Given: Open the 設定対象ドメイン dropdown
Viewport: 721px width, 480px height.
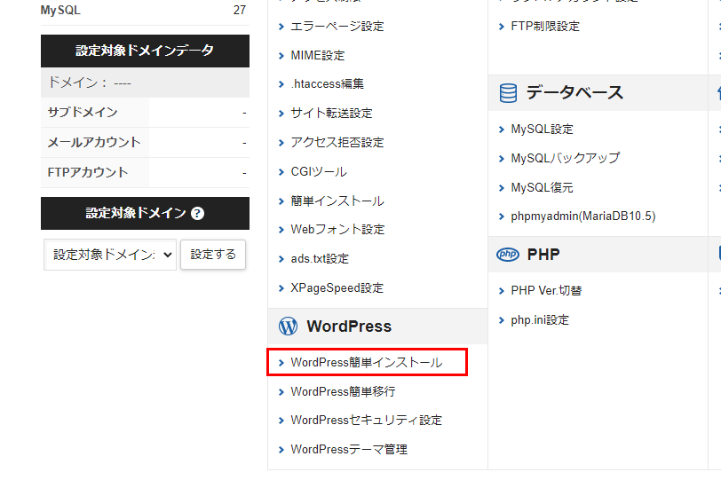Looking at the screenshot, I should point(110,255).
